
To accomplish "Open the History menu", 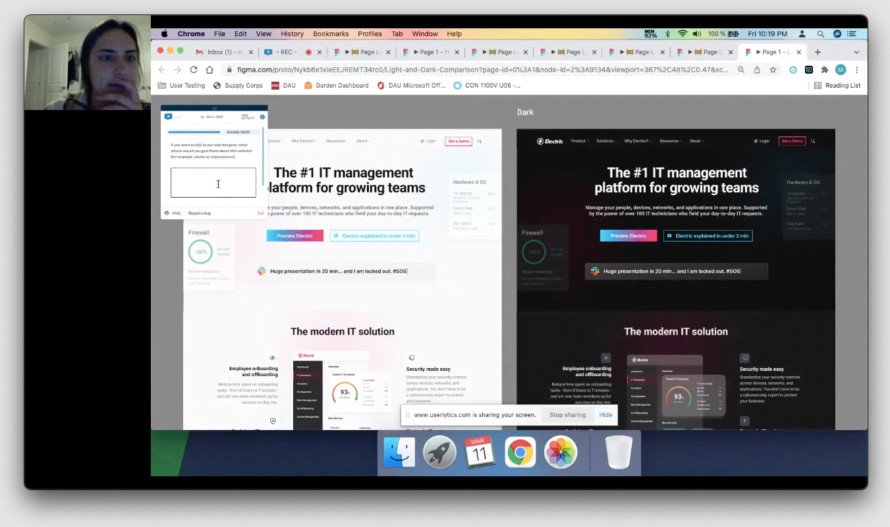I will 292,34.
